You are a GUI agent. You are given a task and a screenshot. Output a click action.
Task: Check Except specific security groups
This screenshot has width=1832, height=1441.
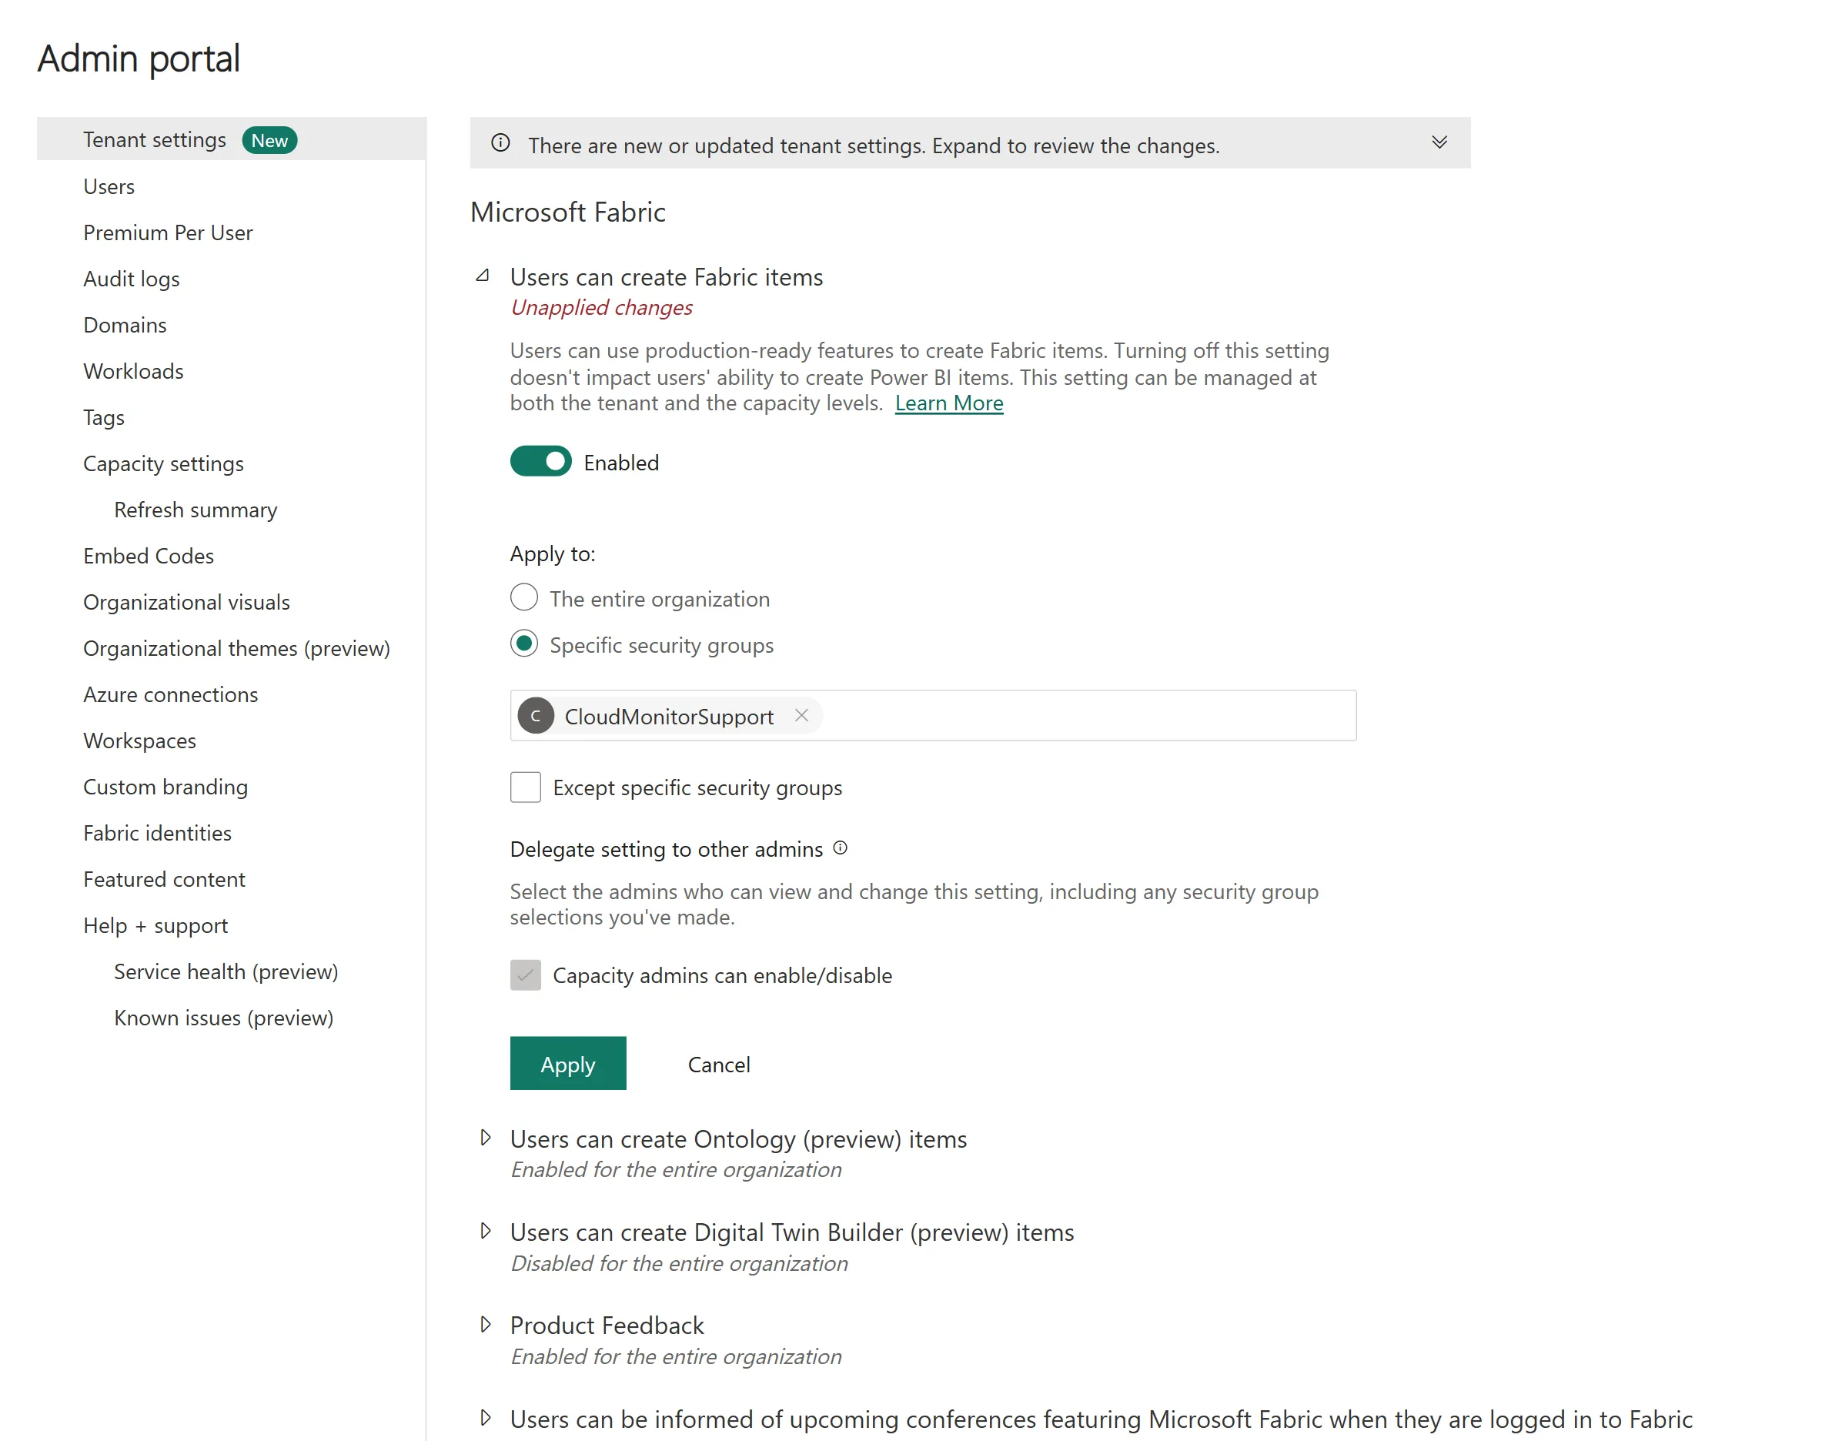coord(526,786)
